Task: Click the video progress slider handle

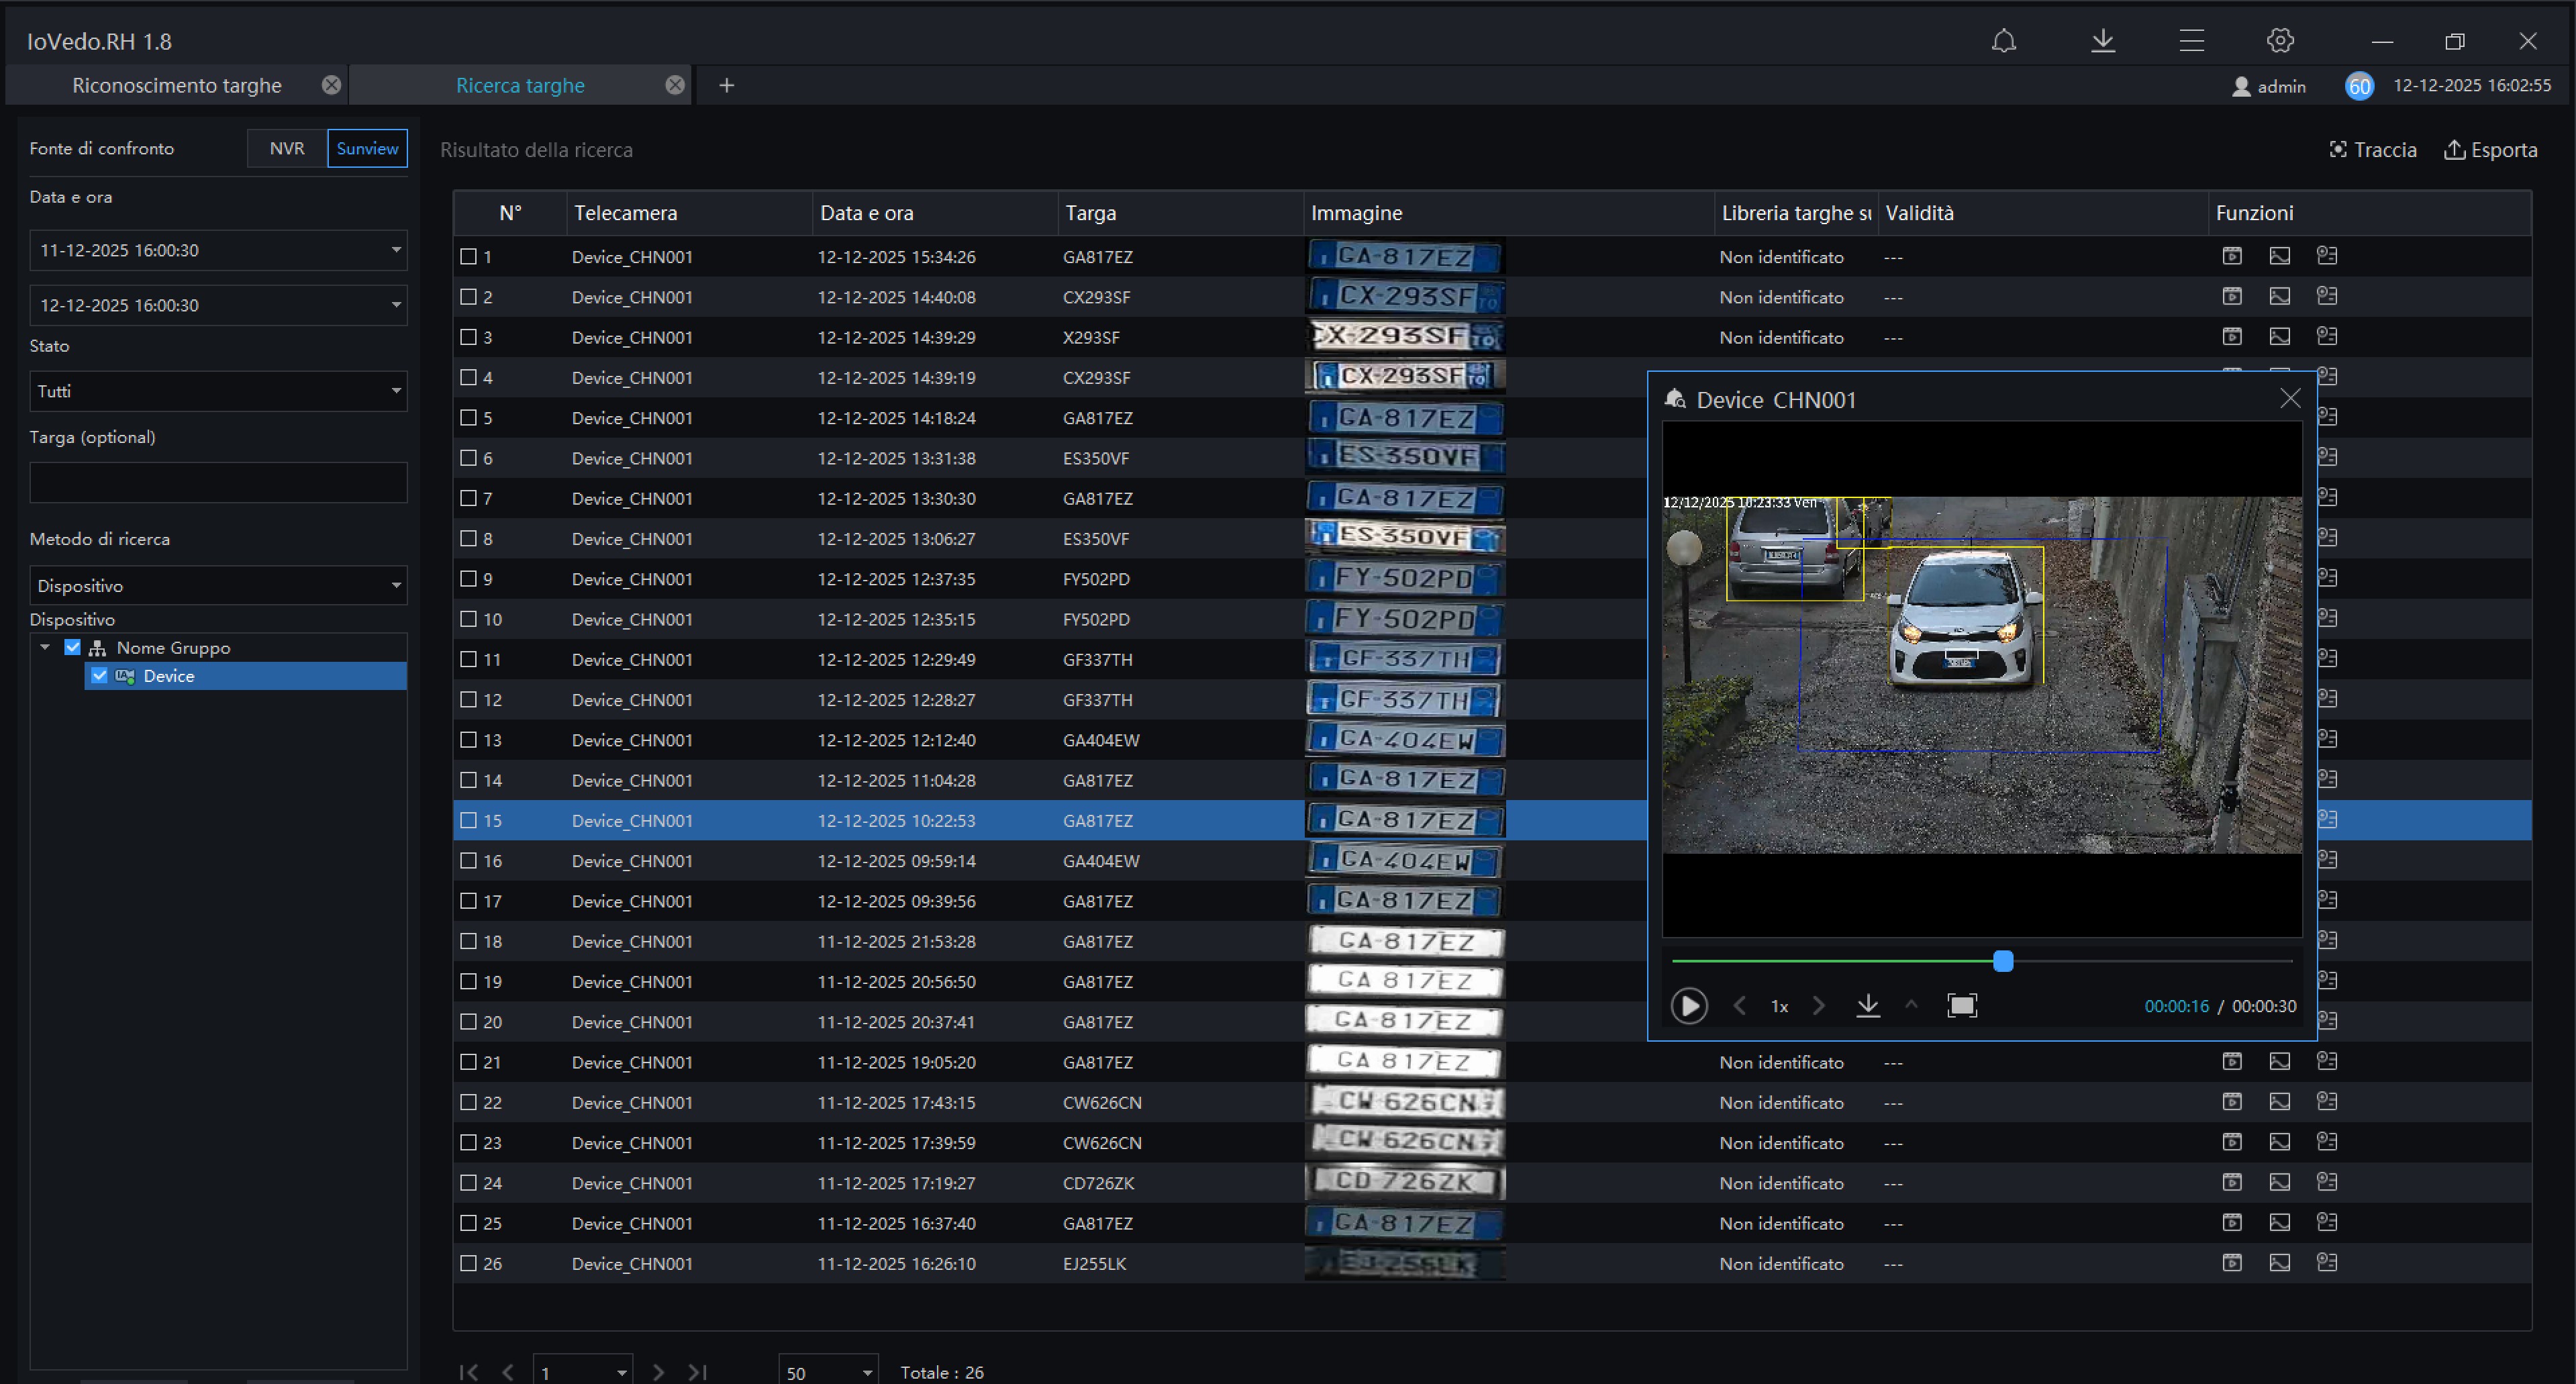Action: (x=2002, y=961)
